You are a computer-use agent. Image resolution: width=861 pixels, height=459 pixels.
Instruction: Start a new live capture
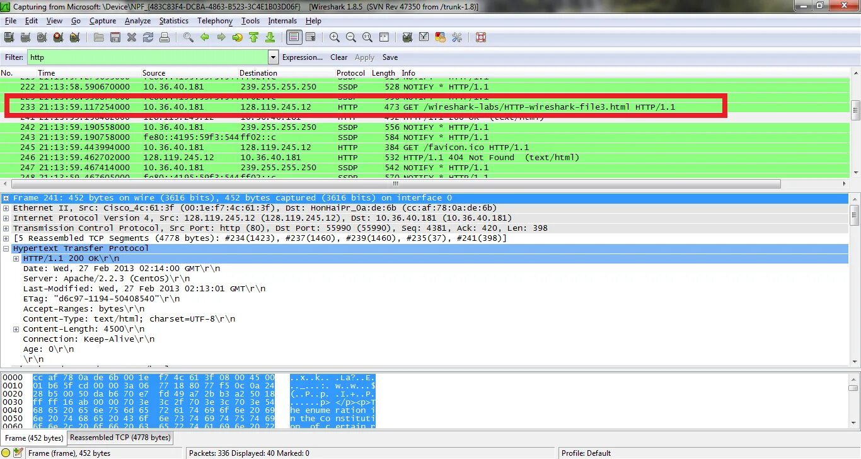click(x=42, y=37)
